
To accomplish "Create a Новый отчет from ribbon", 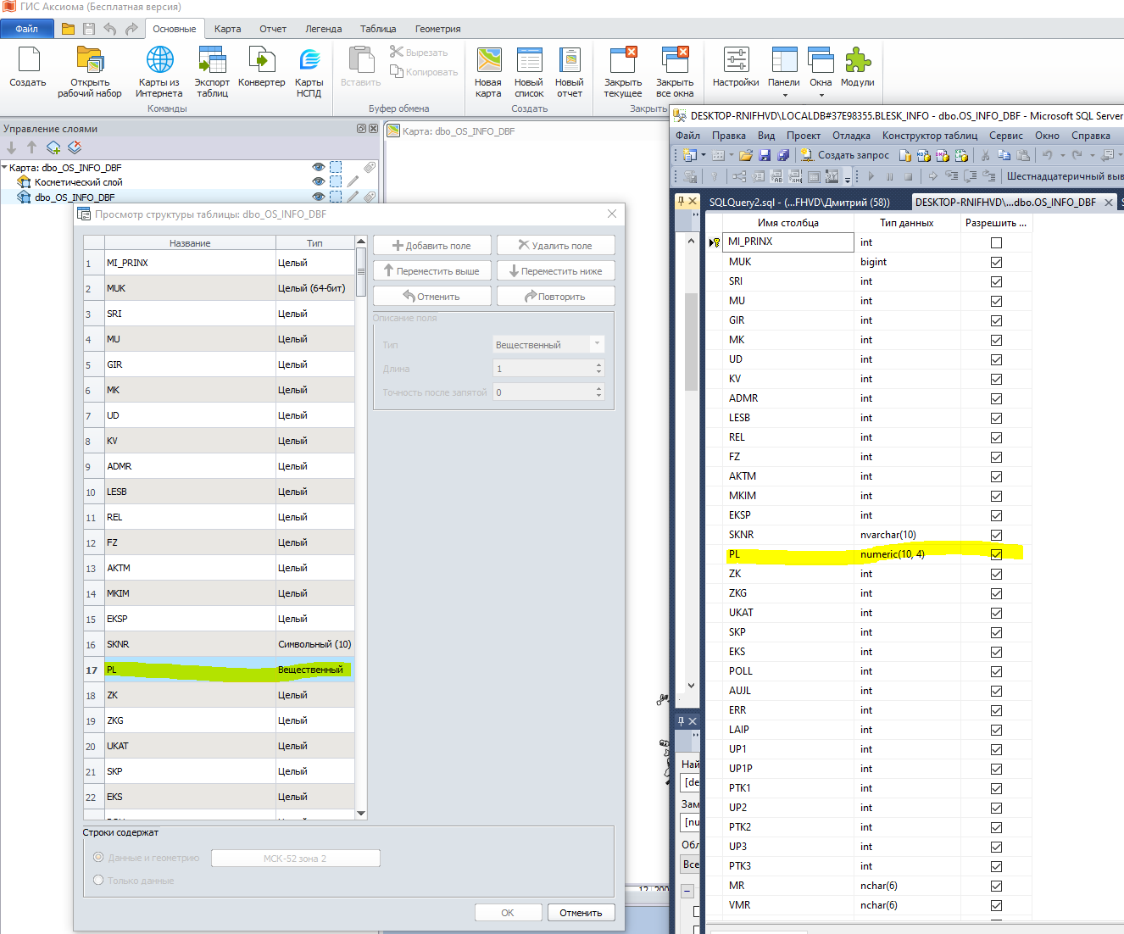I will click(x=570, y=61).
